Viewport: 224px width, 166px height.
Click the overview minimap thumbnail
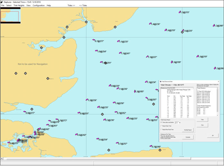coord(11,16)
